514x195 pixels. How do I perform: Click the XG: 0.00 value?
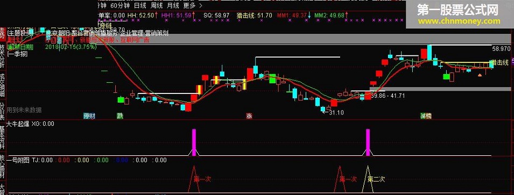43,124
